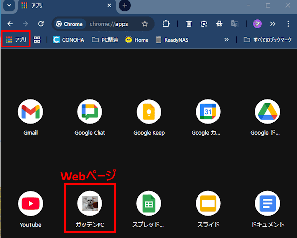
Task: Open the tab search dropdown arrow
Action: point(9,5)
